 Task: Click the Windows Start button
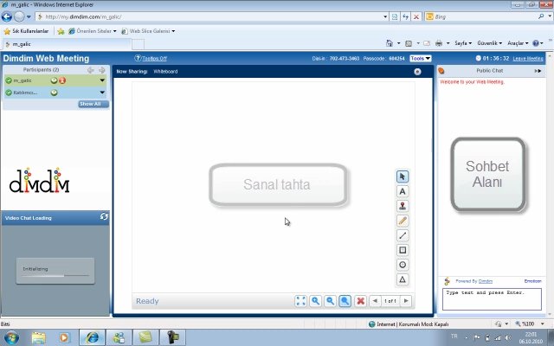click(x=11, y=338)
